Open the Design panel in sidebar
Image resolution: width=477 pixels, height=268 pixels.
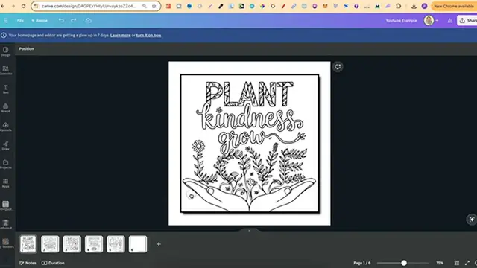(6, 51)
